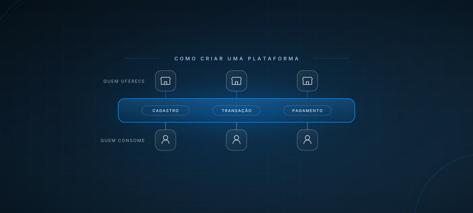Click the QUEM CONSOME label
The image size is (473, 213).
pos(123,140)
